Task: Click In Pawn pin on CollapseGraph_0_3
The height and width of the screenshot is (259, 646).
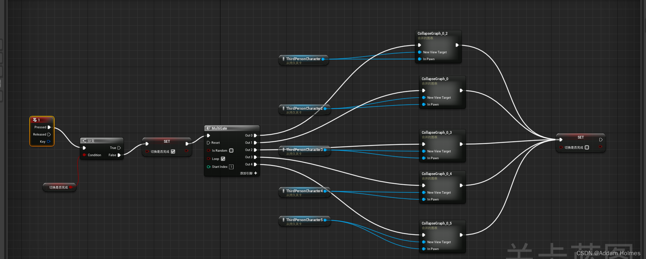Action: pyautogui.click(x=424, y=158)
